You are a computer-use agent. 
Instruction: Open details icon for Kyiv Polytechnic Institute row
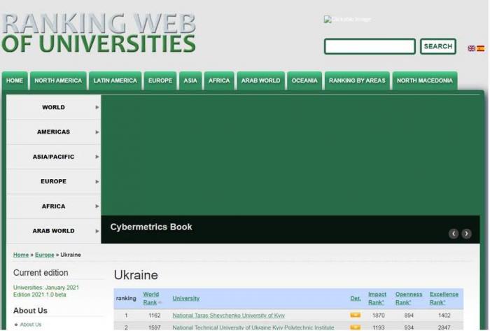click(x=355, y=328)
